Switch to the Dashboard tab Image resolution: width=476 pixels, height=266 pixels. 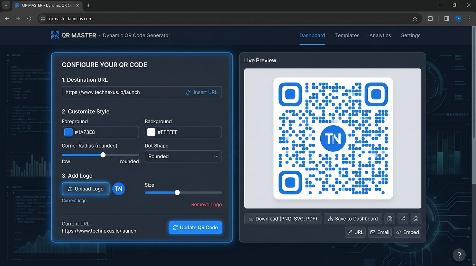click(312, 35)
